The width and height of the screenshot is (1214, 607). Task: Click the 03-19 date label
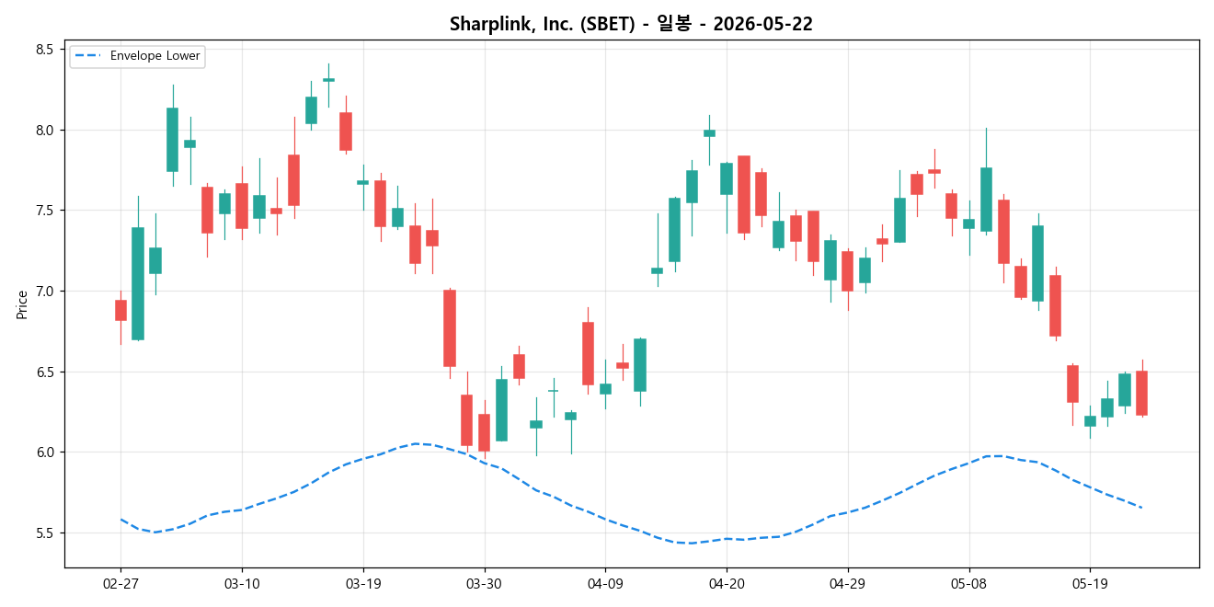363,583
